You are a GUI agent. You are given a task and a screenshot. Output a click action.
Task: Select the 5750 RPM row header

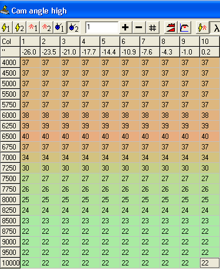tap(10, 105)
